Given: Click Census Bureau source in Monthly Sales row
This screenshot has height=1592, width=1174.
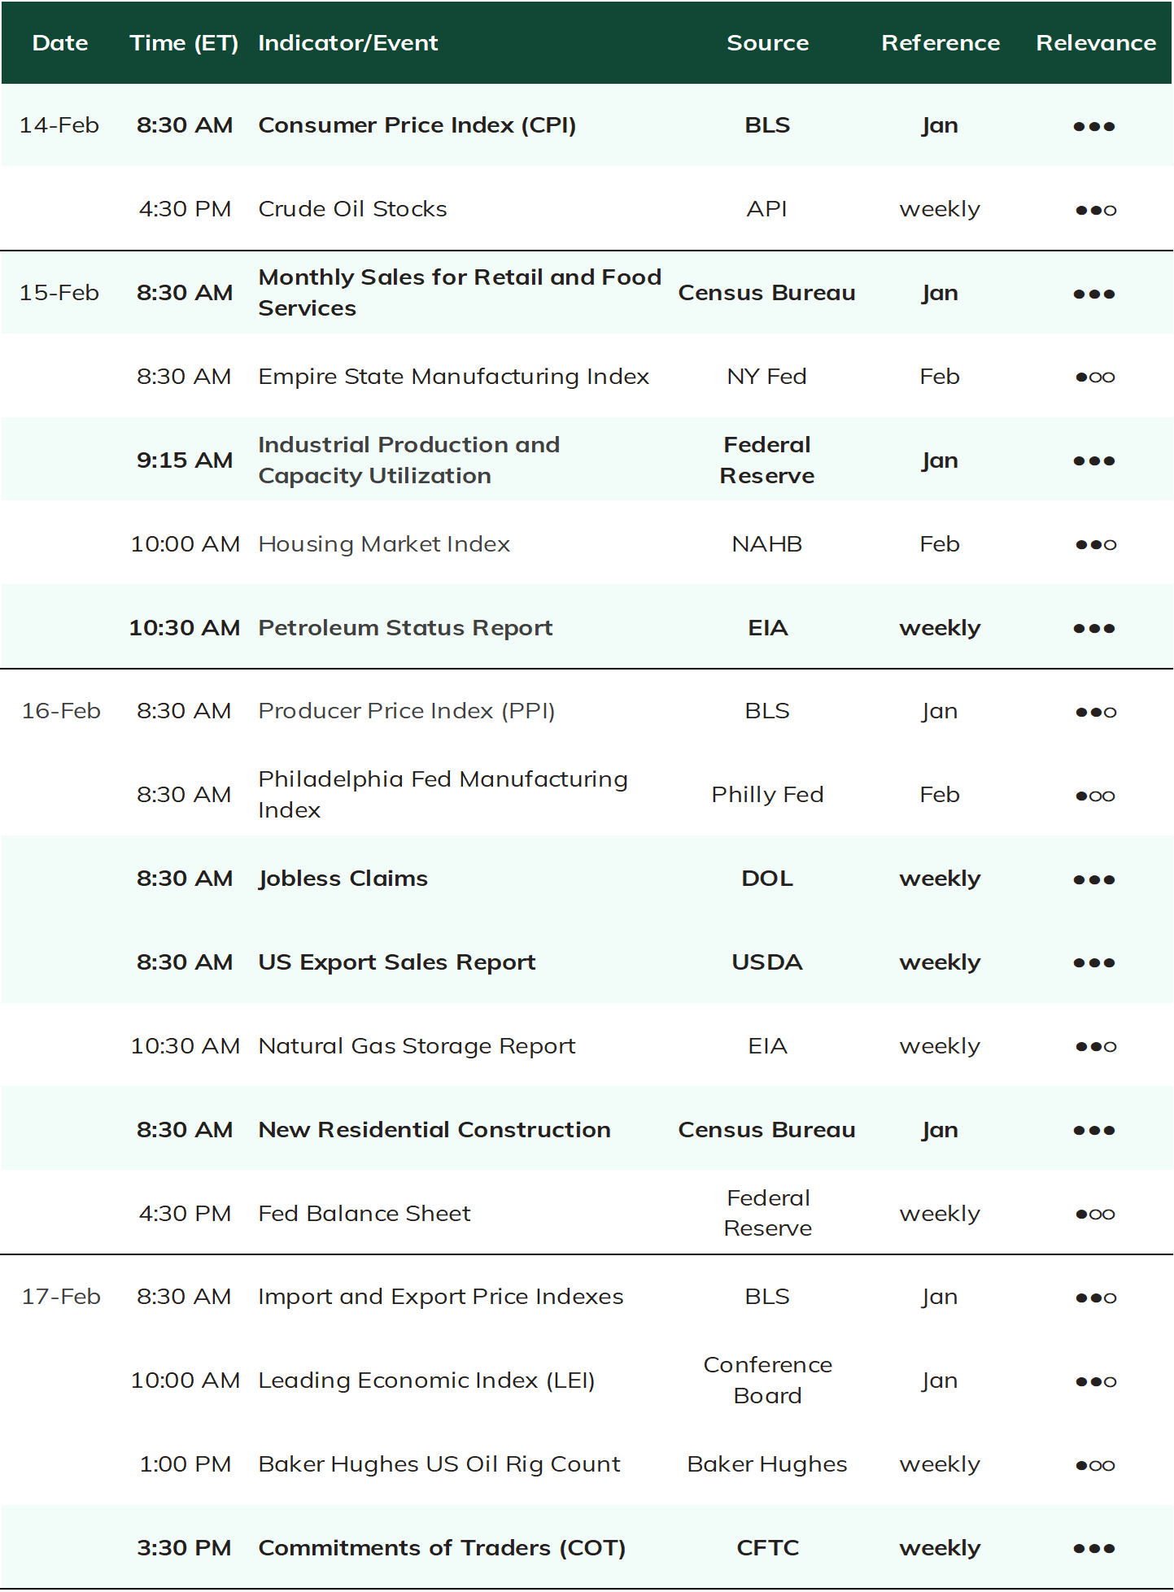Looking at the screenshot, I should [767, 293].
